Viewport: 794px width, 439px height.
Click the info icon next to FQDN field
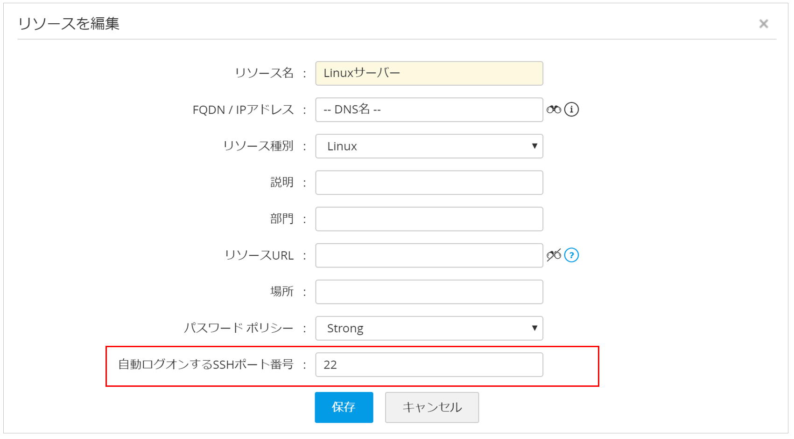click(x=571, y=110)
